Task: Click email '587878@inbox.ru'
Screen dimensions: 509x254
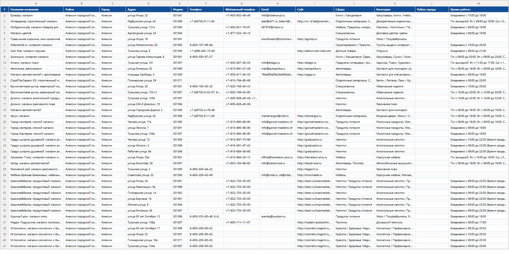Action: pos(277,27)
